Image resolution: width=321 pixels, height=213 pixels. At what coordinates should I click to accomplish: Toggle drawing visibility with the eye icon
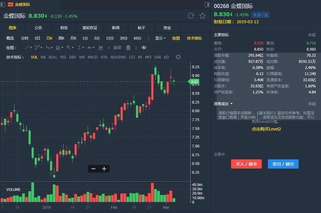(144, 48)
